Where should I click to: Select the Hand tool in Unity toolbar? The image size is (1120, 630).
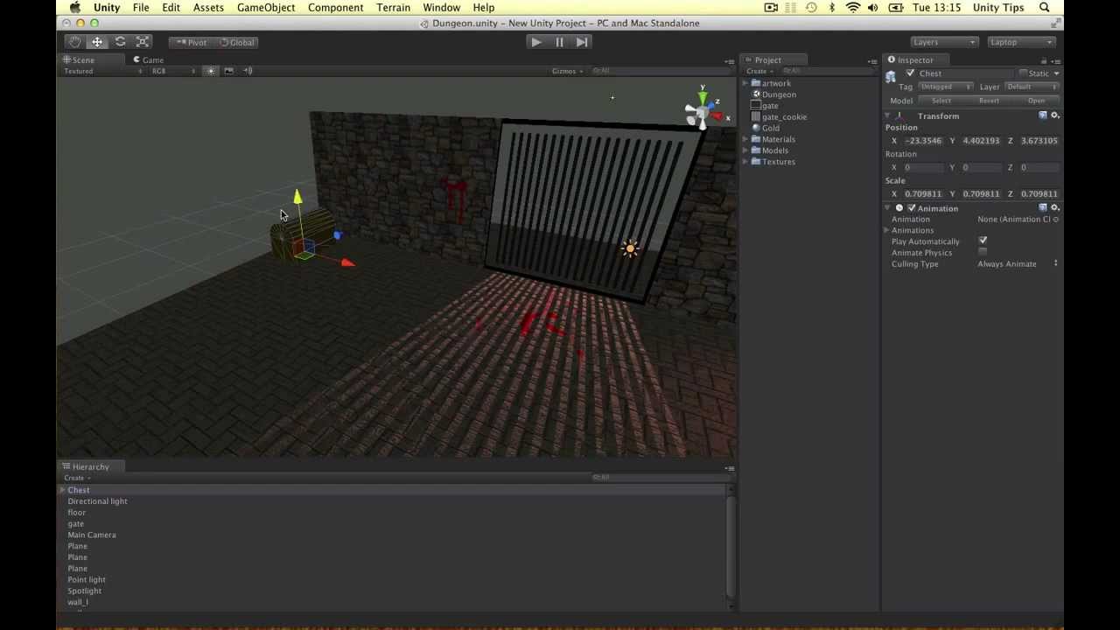click(x=75, y=42)
